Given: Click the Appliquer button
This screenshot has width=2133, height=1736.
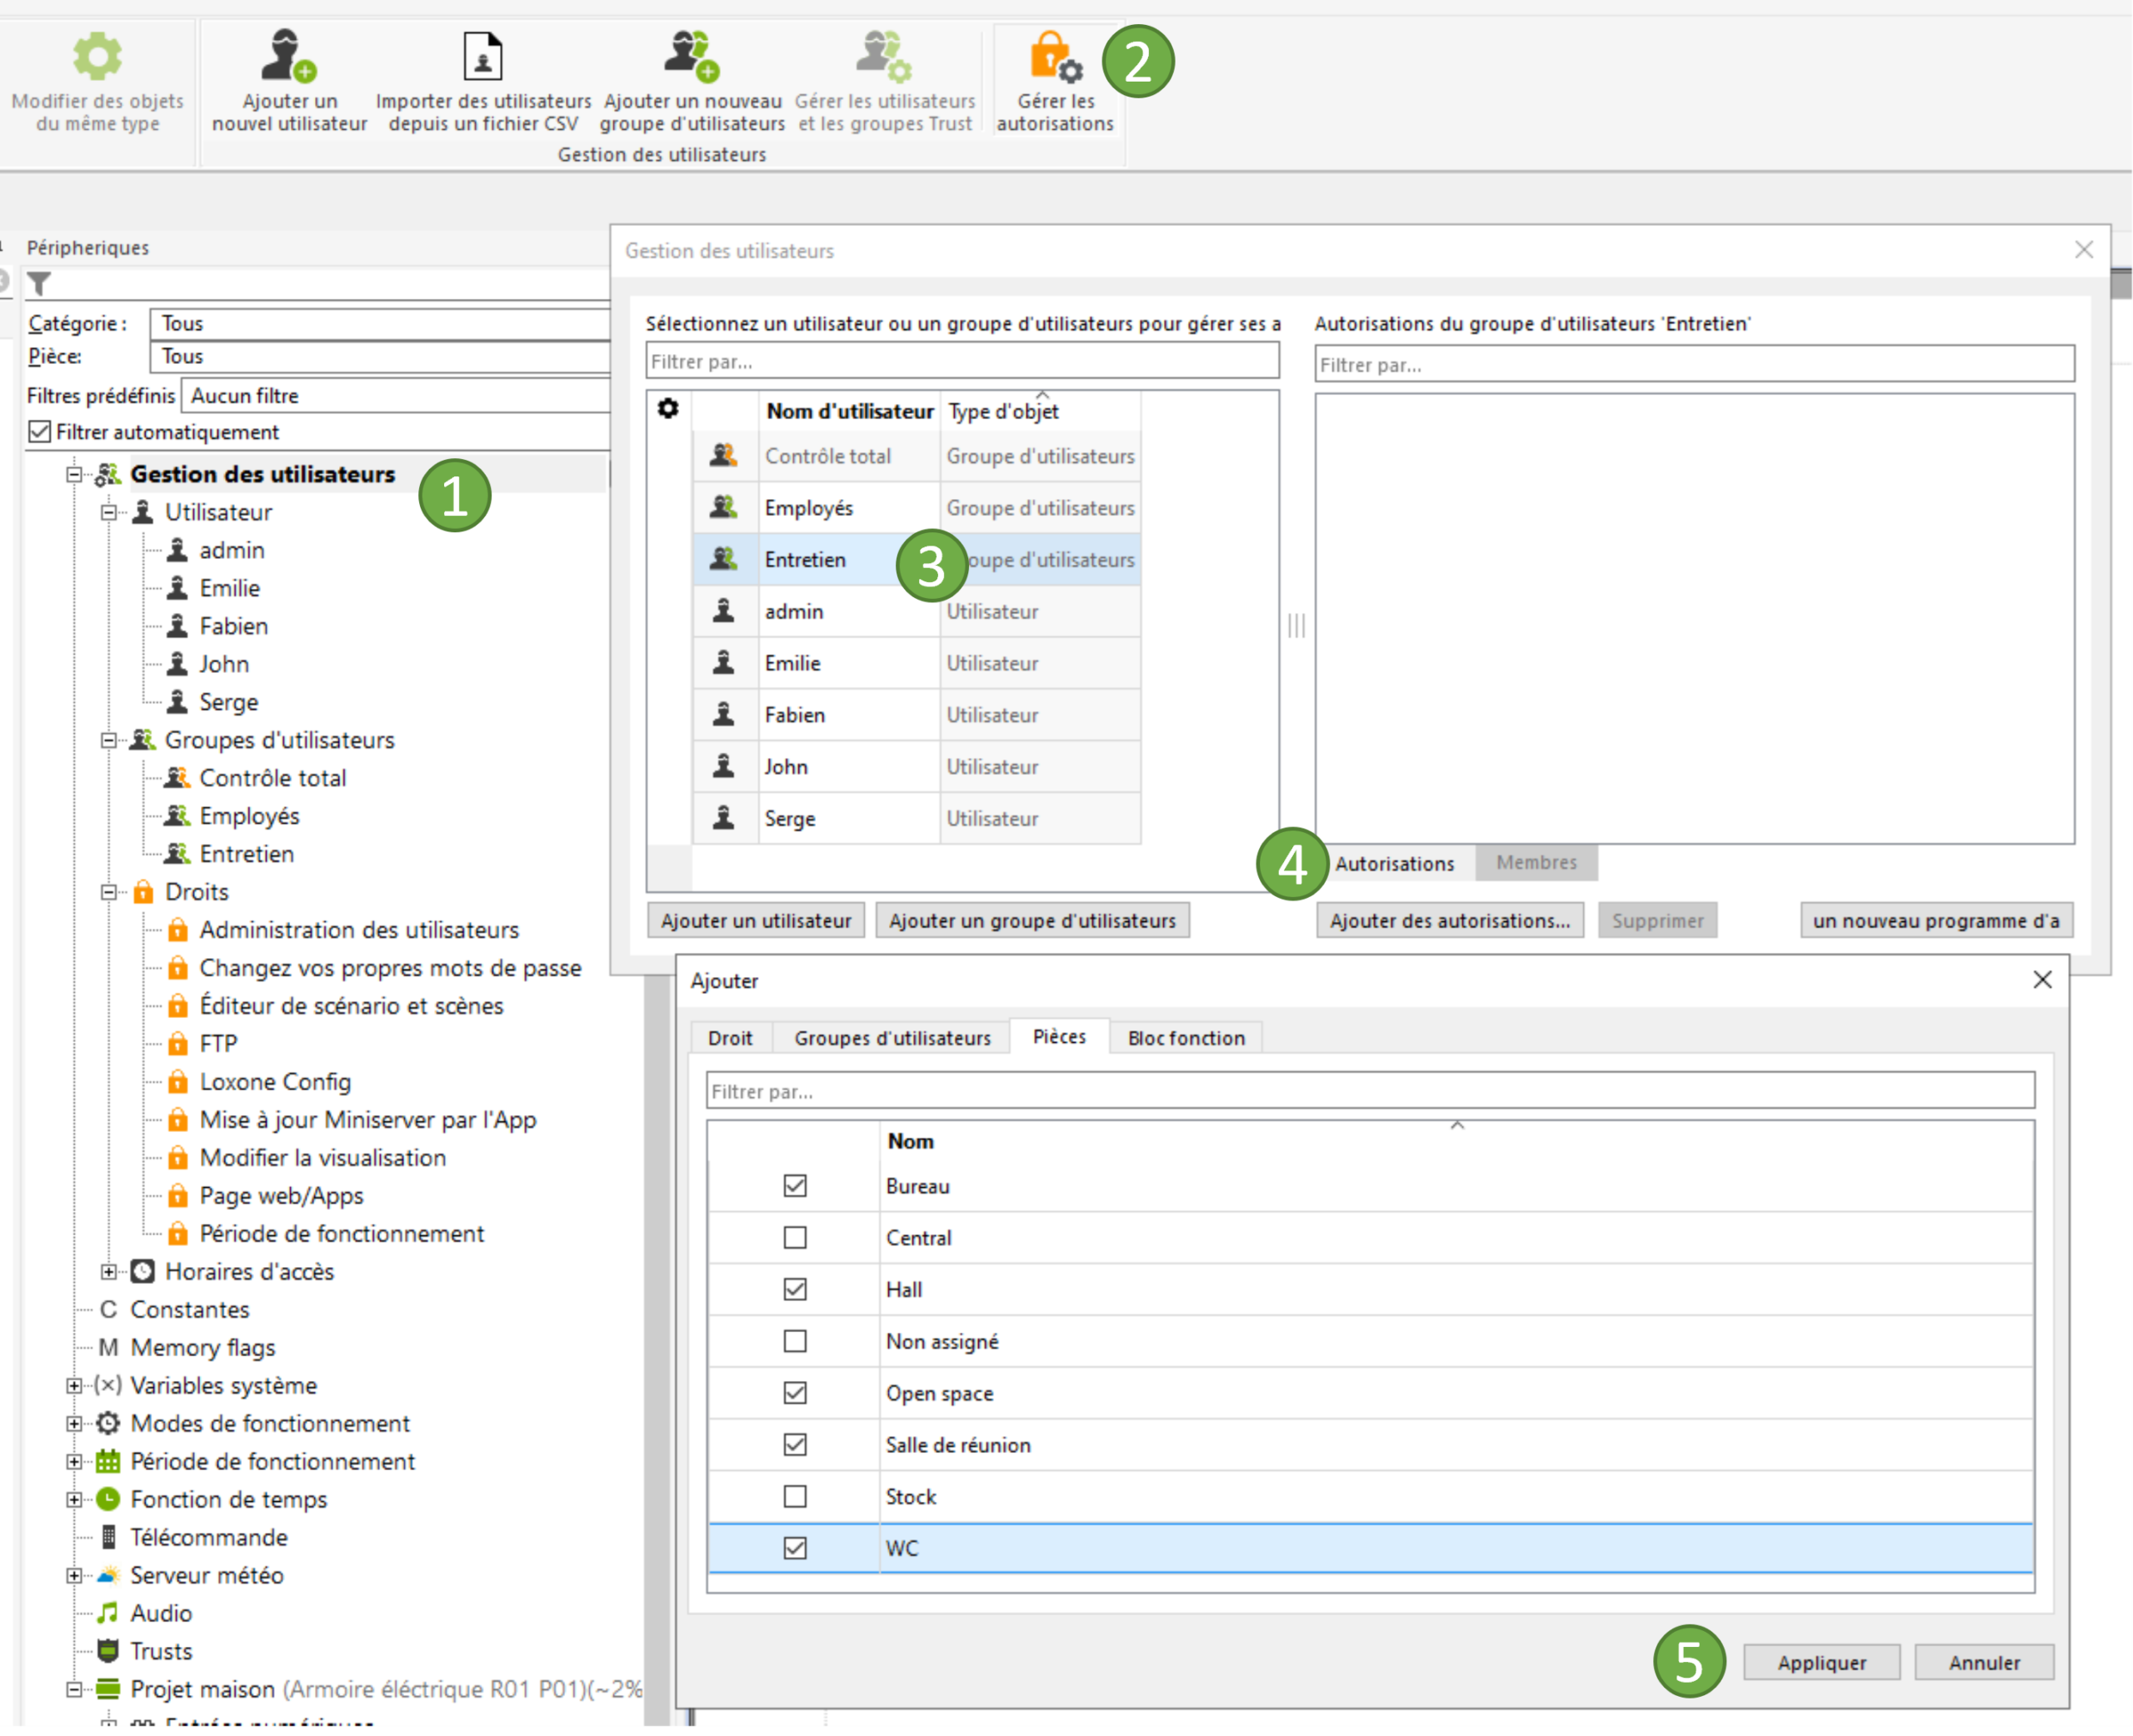Looking at the screenshot, I should 1821,1662.
